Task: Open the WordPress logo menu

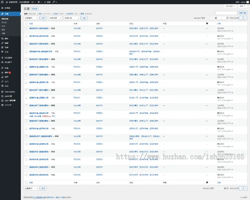Action: [x=2, y=2]
